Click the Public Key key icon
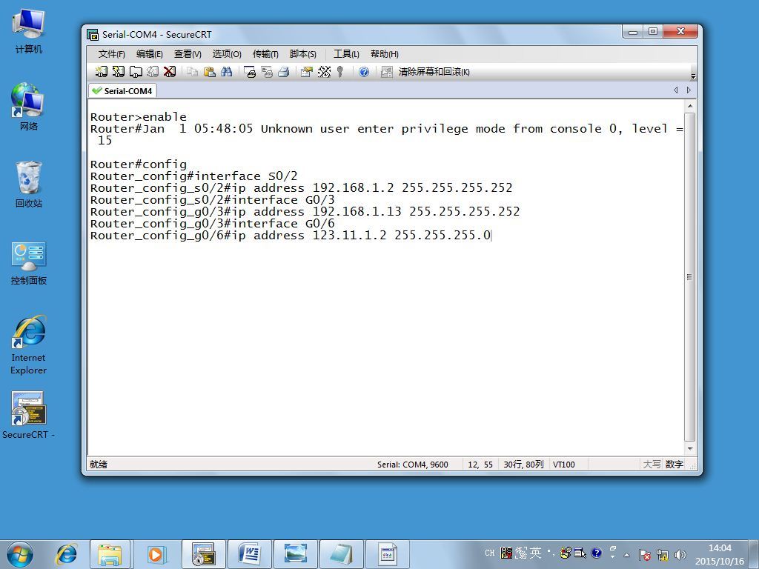 click(340, 72)
